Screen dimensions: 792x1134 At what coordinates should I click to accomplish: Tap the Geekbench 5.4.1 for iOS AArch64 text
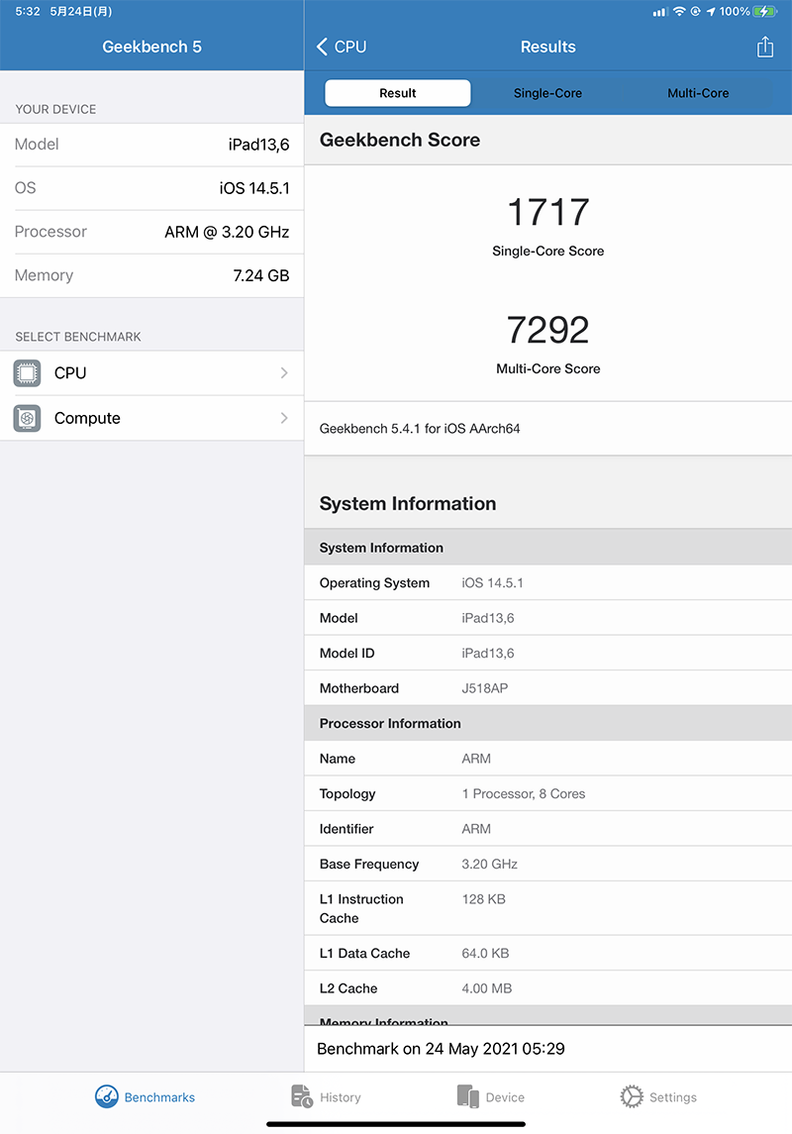coord(420,428)
